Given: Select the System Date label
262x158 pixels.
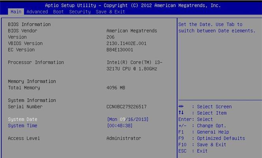Looking at the screenshot, I should point(22,119).
